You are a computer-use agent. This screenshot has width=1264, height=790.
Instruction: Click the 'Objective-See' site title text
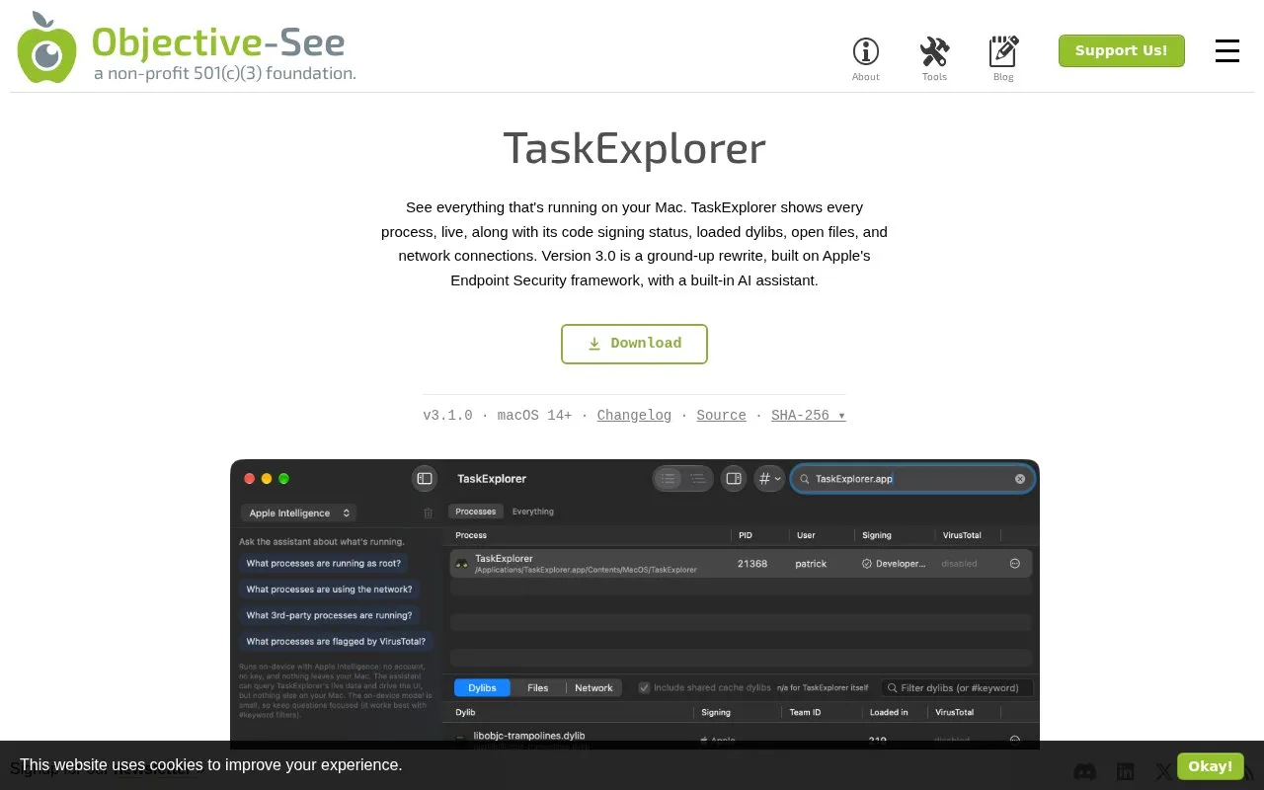point(218,42)
